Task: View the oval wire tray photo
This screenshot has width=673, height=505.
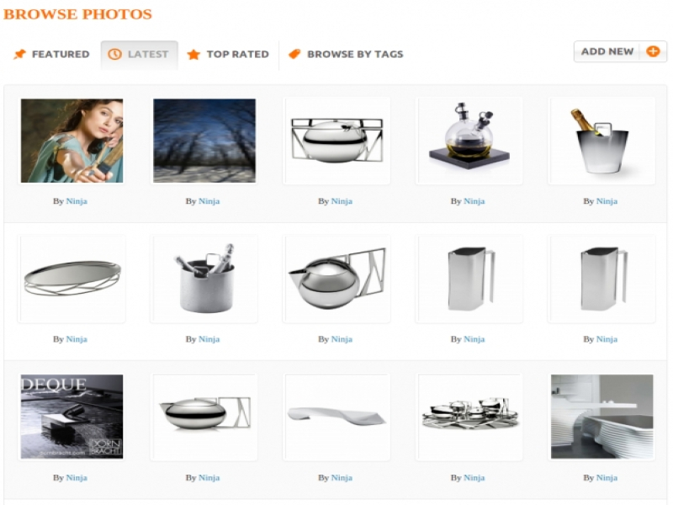Action: click(72, 279)
